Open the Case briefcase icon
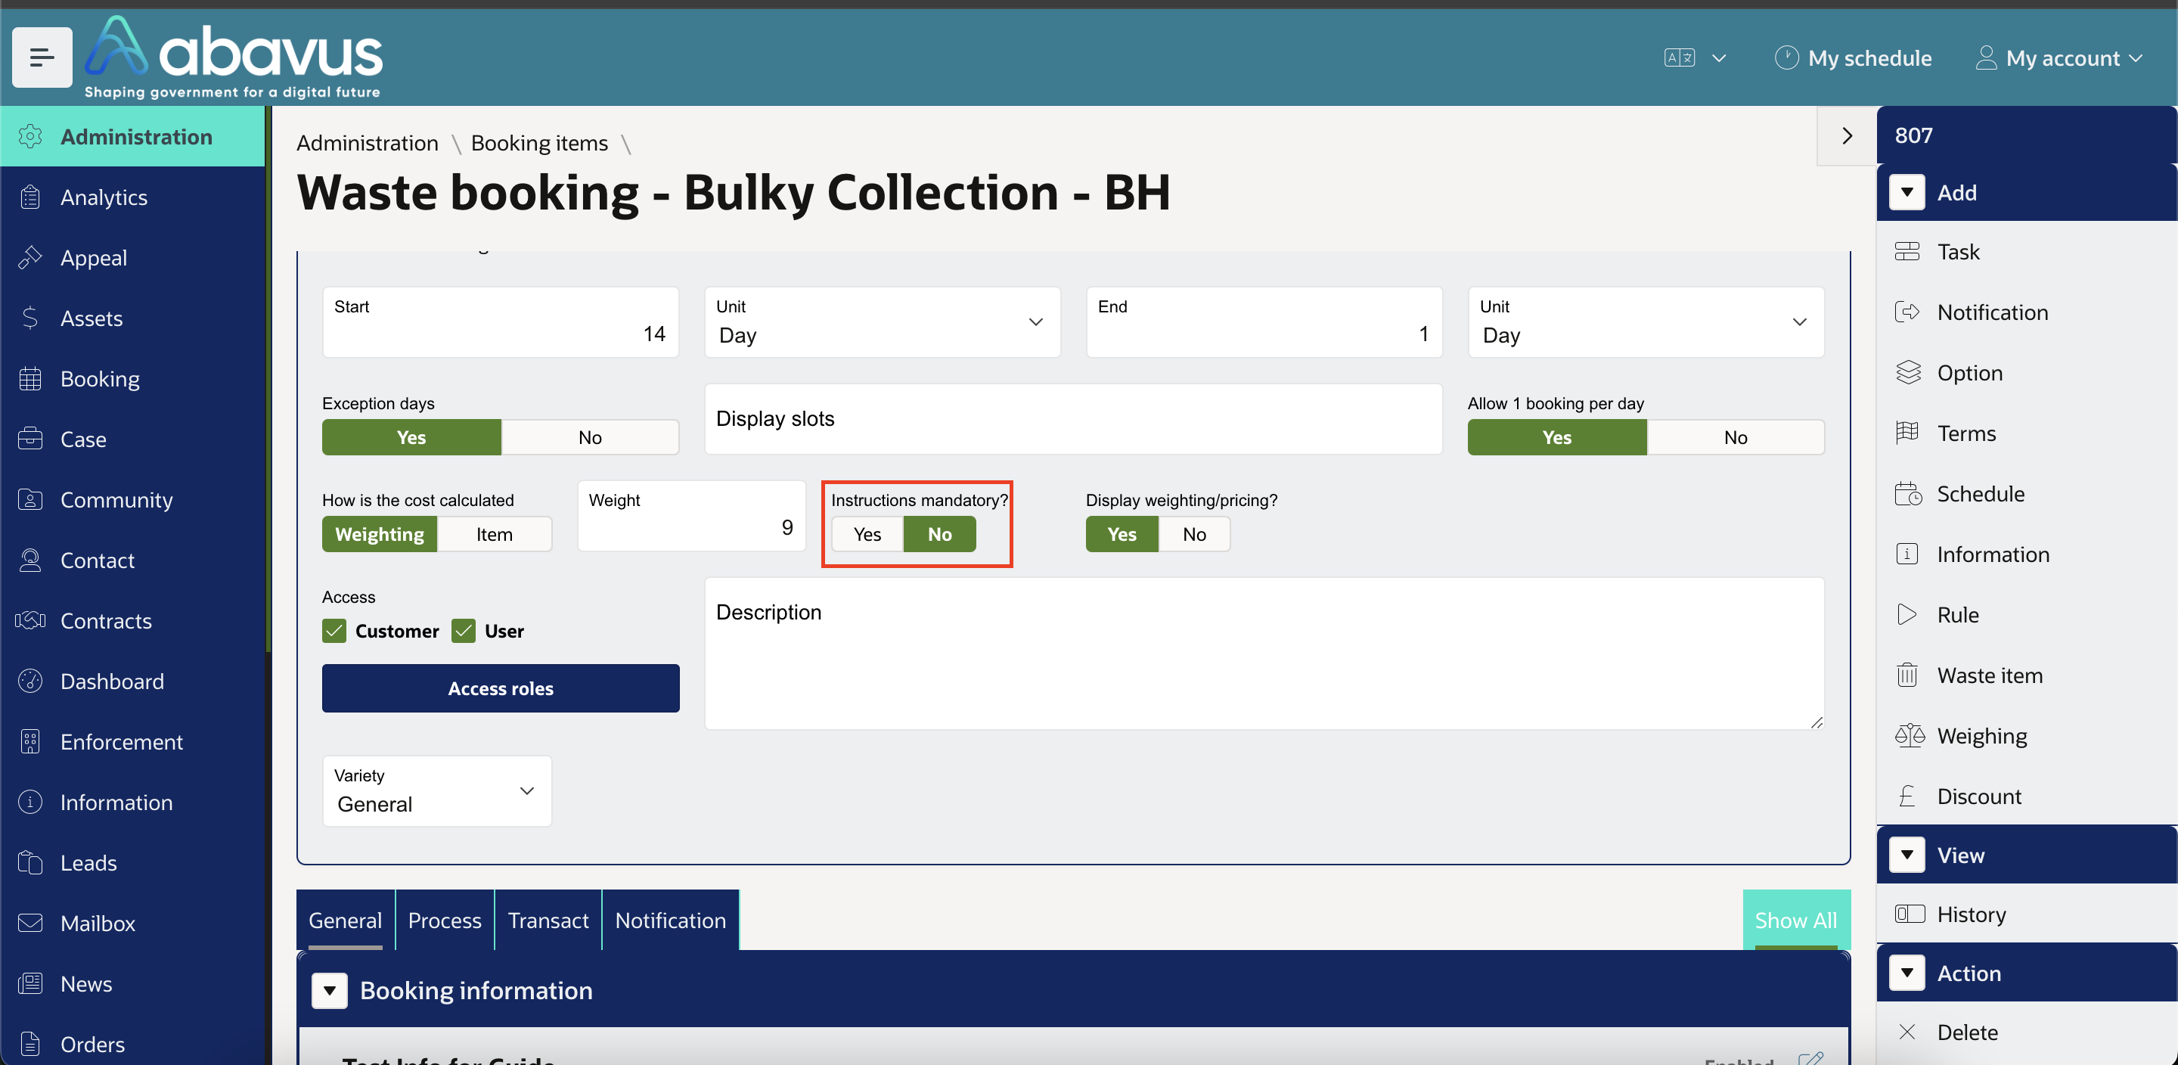 click(x=30, y=439)
